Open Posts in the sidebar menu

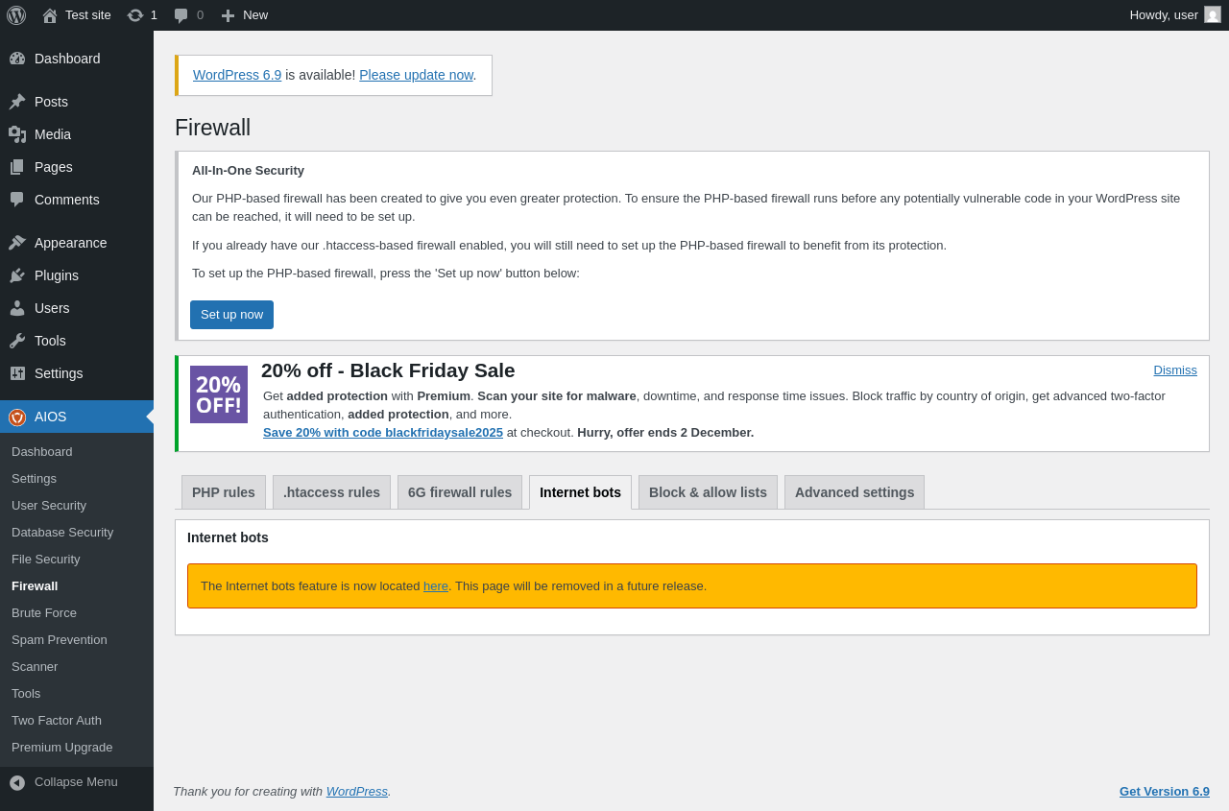point(77,102)
